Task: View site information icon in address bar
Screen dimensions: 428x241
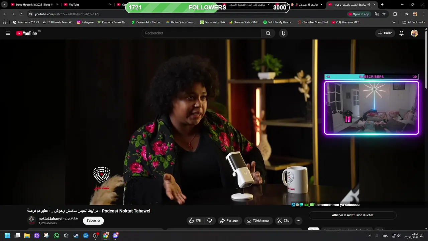Action: (x=30, y=14)
